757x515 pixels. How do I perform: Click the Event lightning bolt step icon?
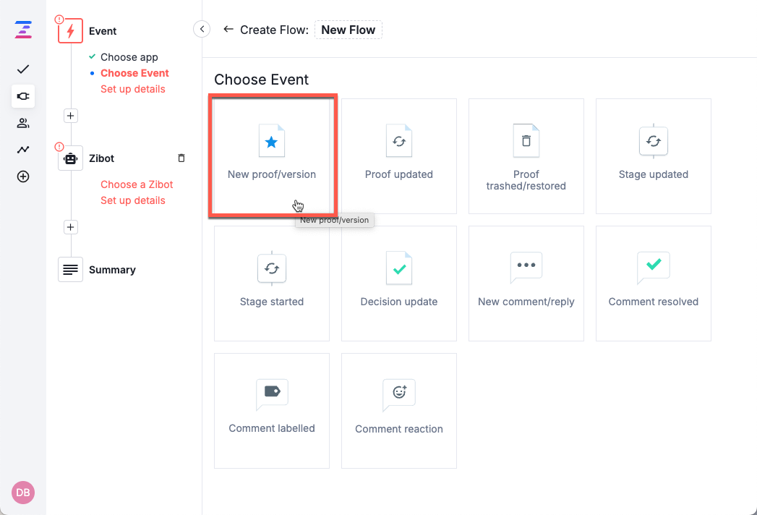pyautogui.click(x=70, y=31)
